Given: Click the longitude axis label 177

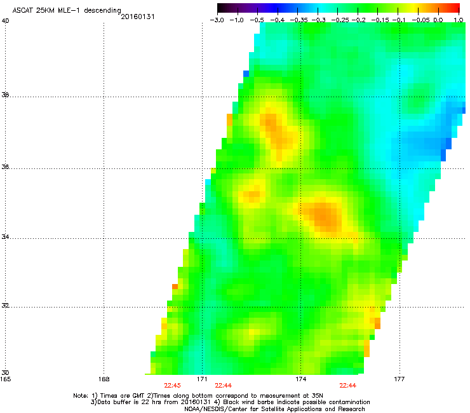Looking at the screenshot, I should click(399, 379).
